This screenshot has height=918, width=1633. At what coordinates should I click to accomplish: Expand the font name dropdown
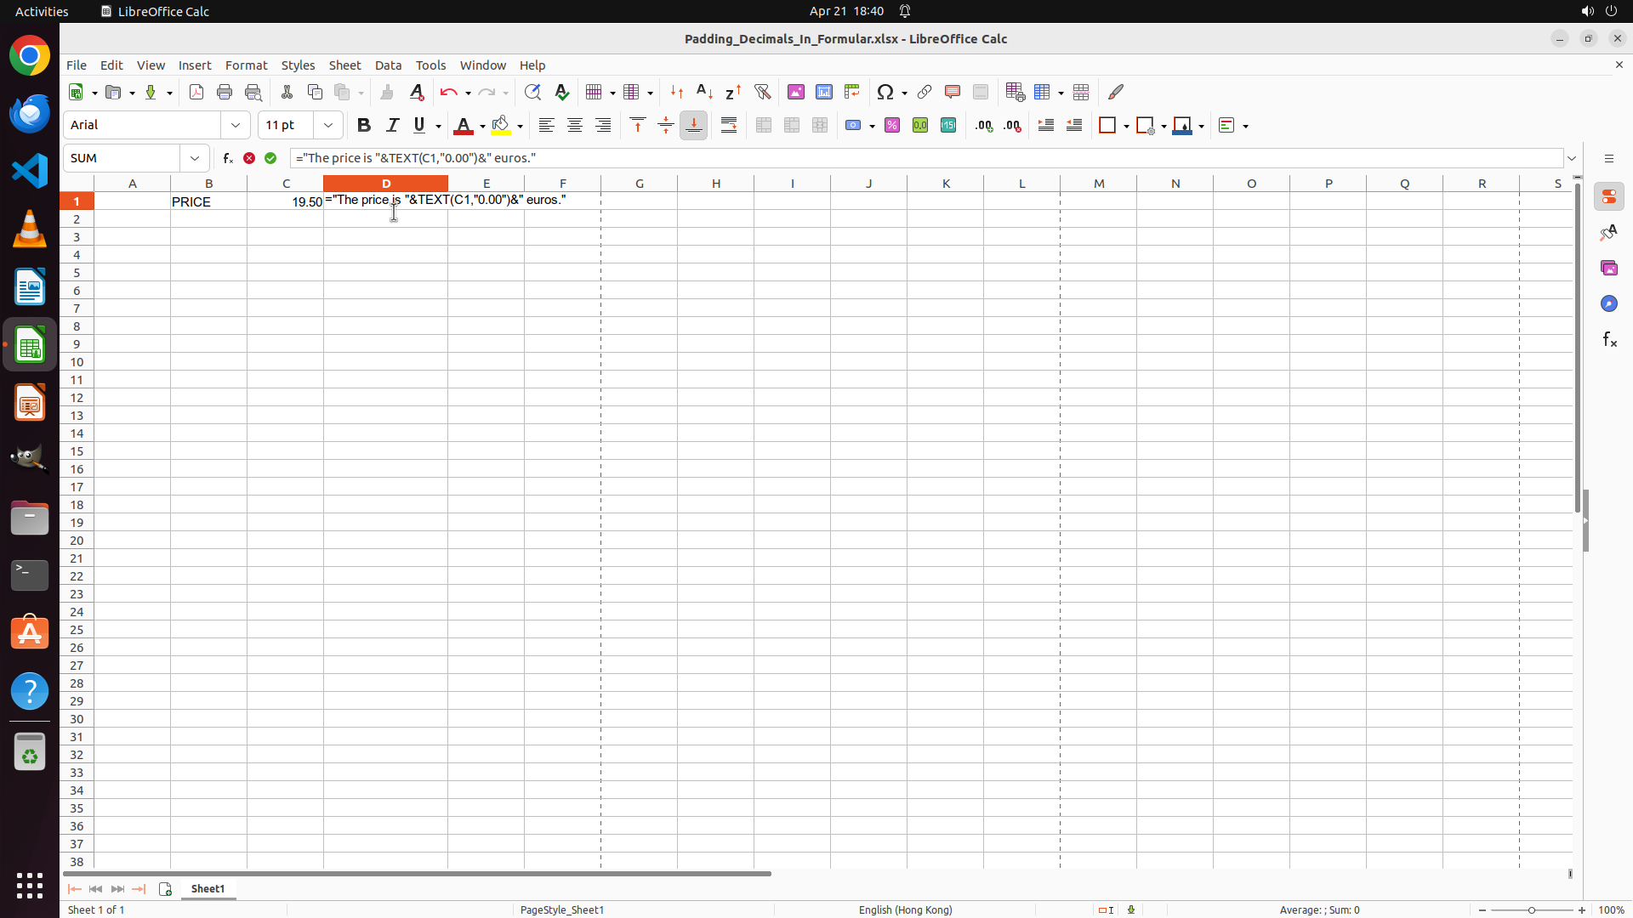(236, 125)
